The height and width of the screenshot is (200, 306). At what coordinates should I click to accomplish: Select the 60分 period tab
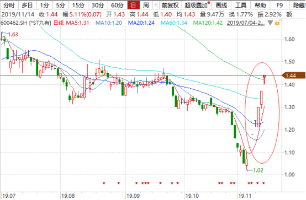coord(117,5)
